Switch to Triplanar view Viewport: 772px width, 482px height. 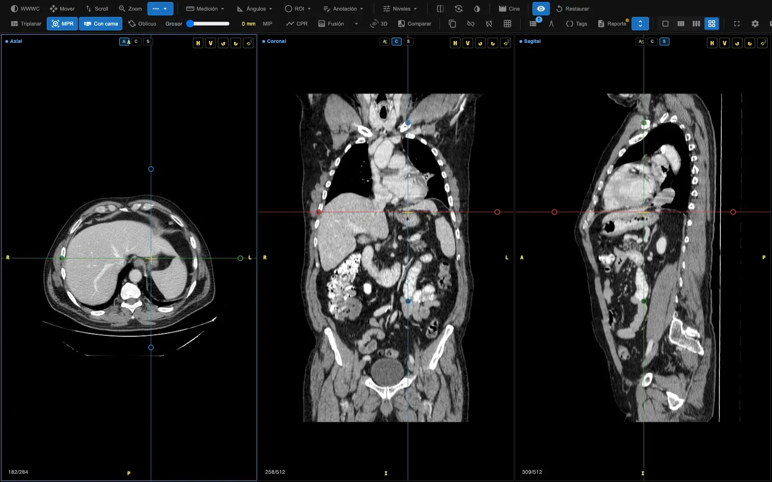click(26, 24)
